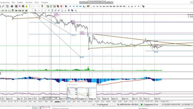Click the printer icon in toolbar
The width and height of the screenshot is (193, 109).
[x=12, y=6]
